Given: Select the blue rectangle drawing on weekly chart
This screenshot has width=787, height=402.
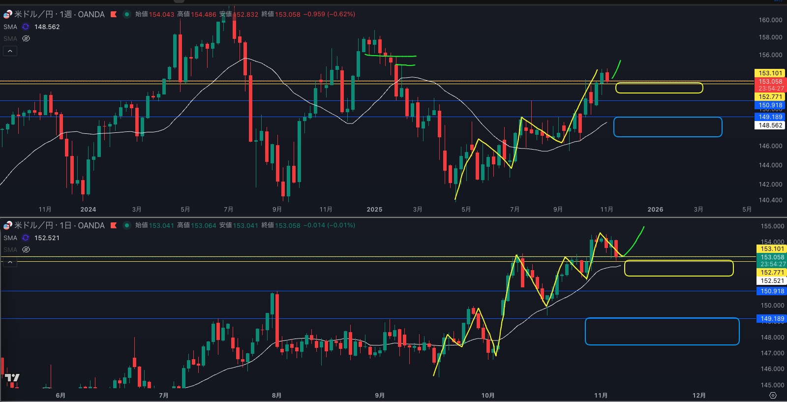Looking at the screenshot, I should pyautogui.click(x=667, y=118).
